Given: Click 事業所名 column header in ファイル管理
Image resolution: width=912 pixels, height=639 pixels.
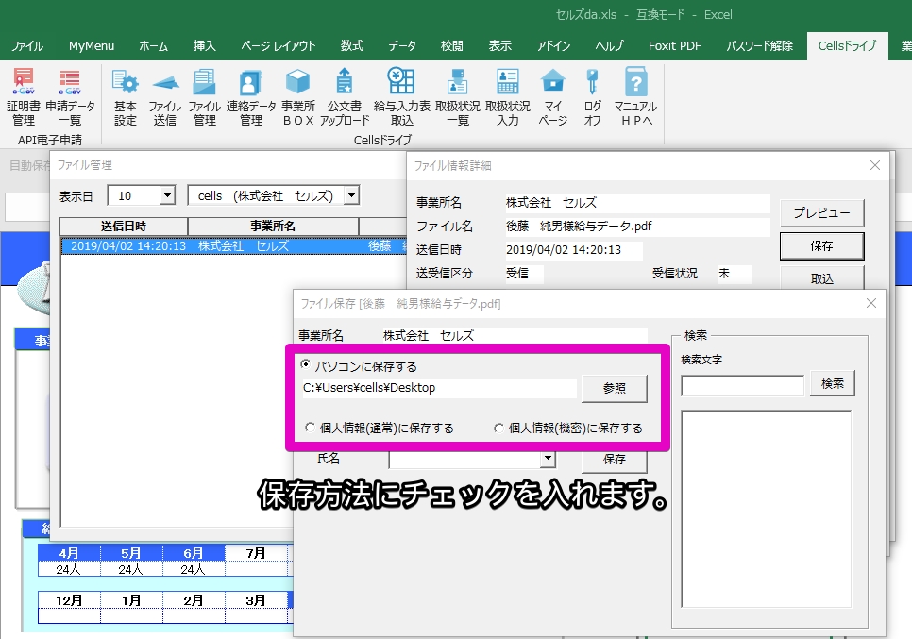Looking at the screenshot, I should click(x=273, y=227).
